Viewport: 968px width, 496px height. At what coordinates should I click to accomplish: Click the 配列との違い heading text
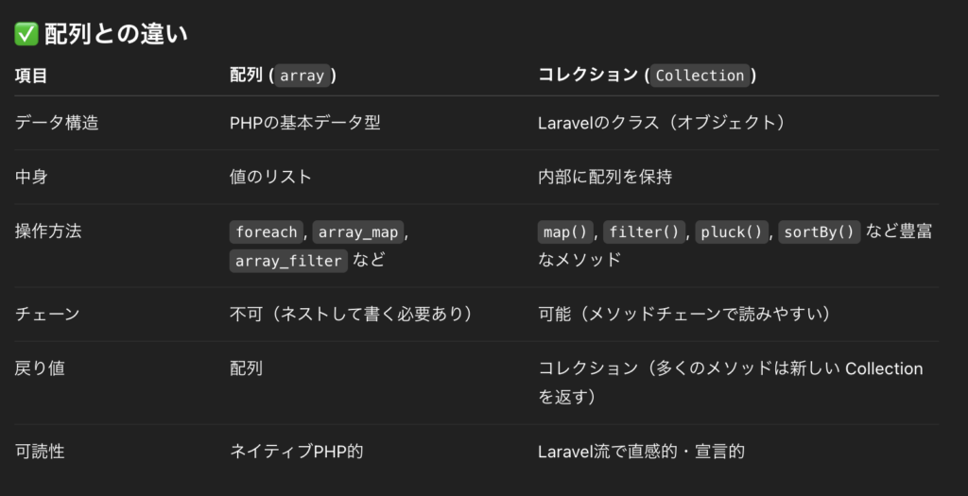point(116,34)
